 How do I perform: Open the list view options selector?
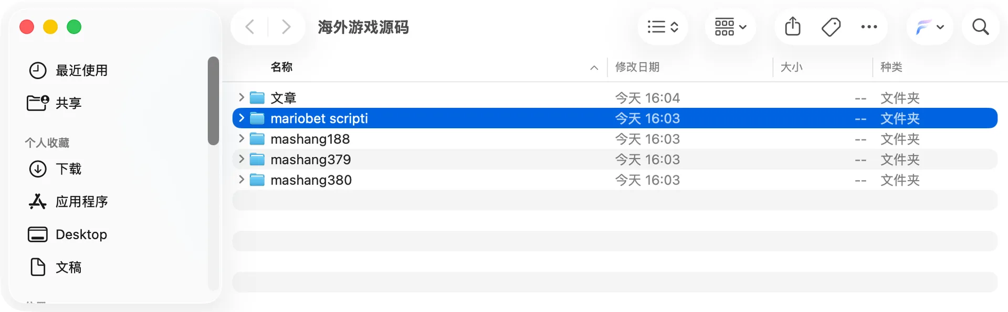tap(663, 27)
